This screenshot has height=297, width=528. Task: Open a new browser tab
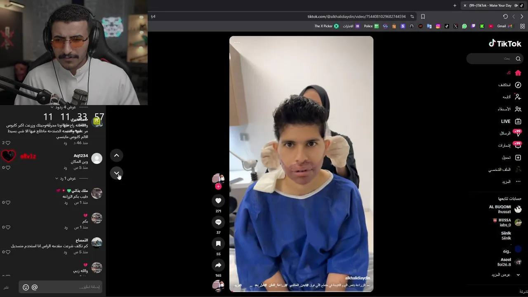455,5
